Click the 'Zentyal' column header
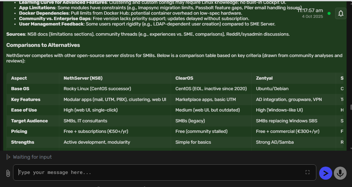The height and width of the screenshot is (187, 352). [264, 78]
